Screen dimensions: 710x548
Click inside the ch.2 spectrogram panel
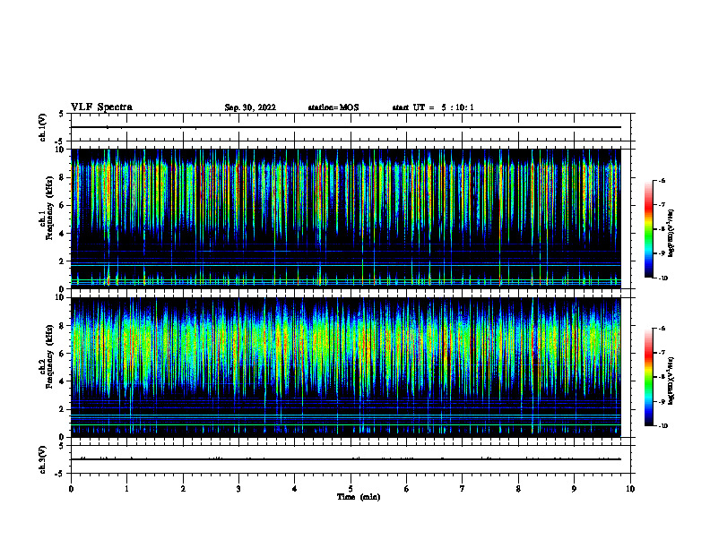pyautogui.click(x=346, y=367)
